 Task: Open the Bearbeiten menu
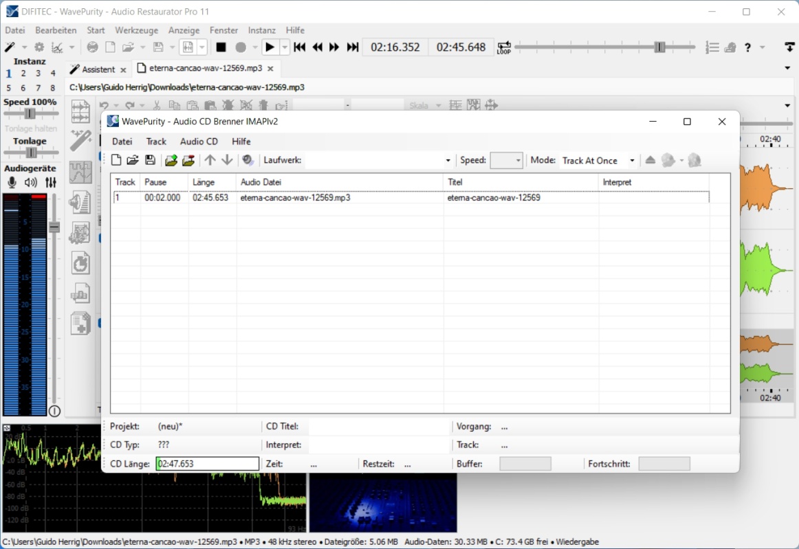(x=56, y=30)
